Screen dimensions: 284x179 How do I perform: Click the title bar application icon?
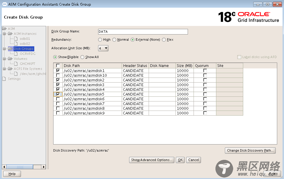[5, 4]
